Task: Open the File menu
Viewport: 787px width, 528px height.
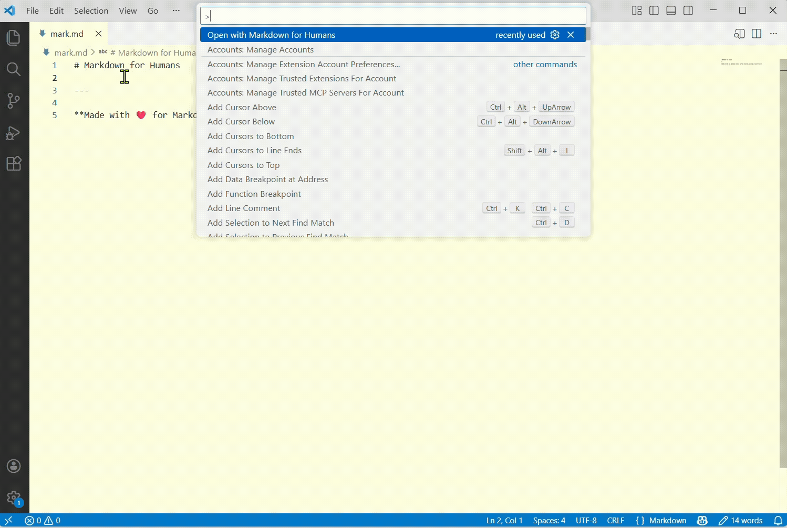Action: pos(32,10)
